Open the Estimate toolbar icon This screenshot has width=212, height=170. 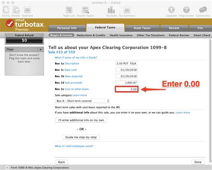pyautogui.click(x=27, y=10)
